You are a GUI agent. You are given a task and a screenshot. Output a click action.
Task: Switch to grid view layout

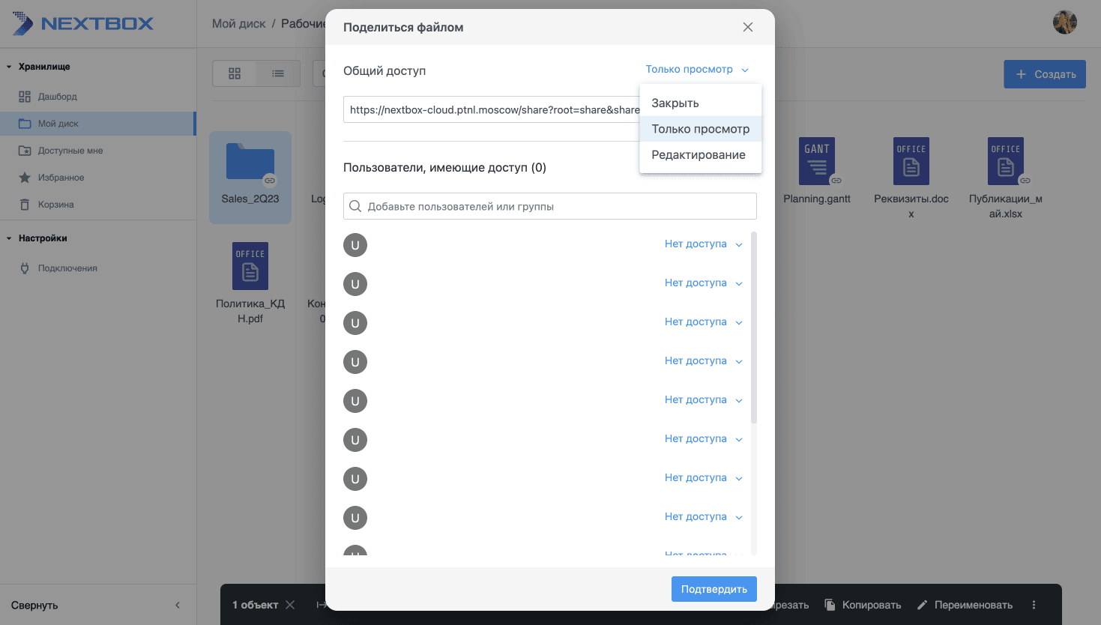[x=235, y=73]
